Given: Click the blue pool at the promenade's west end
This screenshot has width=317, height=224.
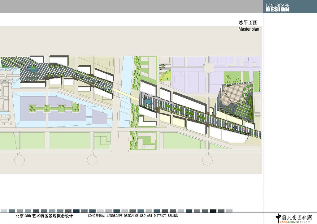Looking at the screenshot, I should (x=148, y=101).
